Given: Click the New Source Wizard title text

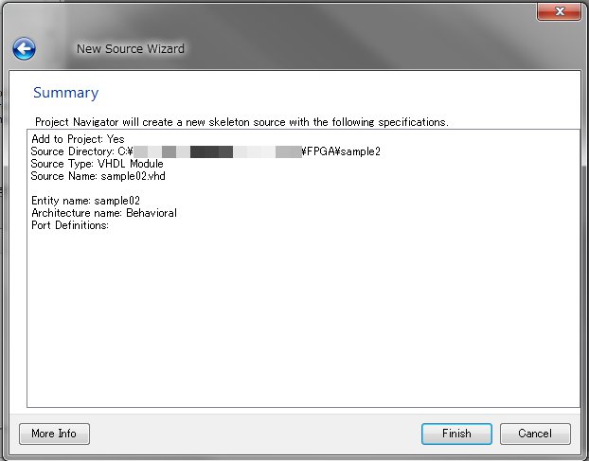Looking at the screenshot, I should [x=130, y=48].
